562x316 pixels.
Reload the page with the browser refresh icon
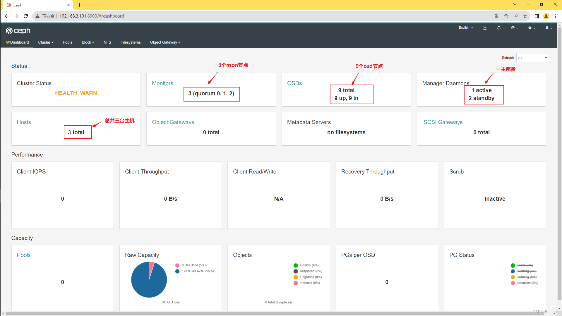pyautogui.click(x=26, y=16)
